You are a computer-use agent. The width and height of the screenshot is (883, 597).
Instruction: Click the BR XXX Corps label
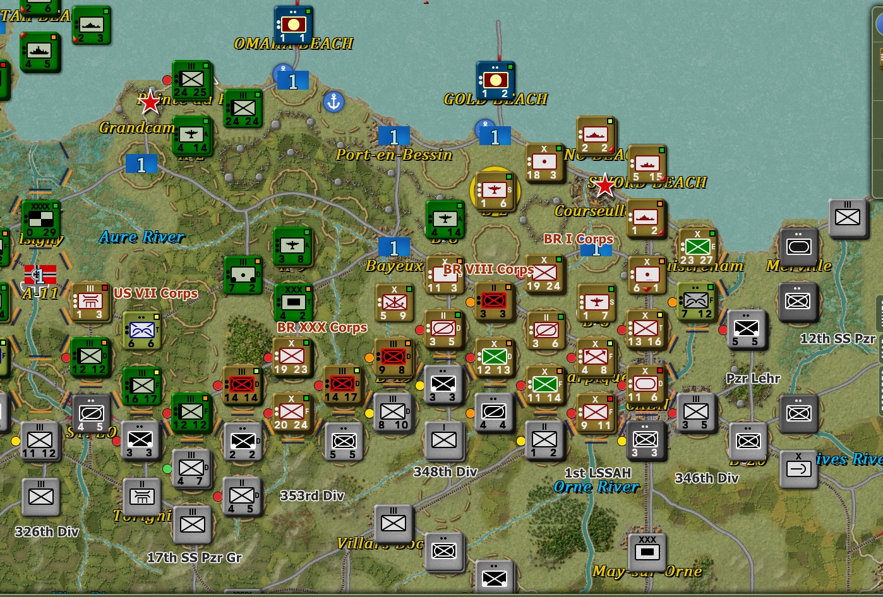(x=322, y=328)
